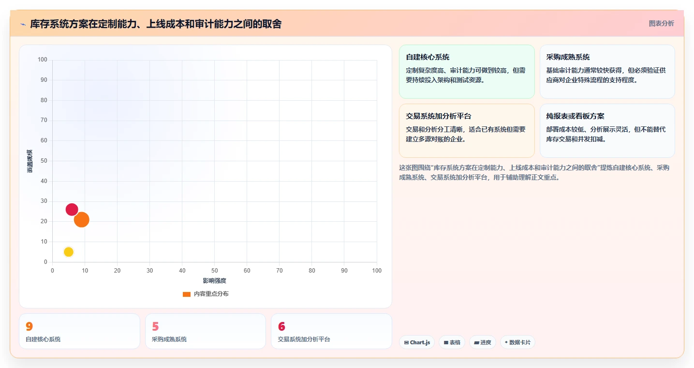The height and width of the screenshot is (368, 694).
Task: Click the text 交易和分析分工清晰
Action: tap(434, 129)
